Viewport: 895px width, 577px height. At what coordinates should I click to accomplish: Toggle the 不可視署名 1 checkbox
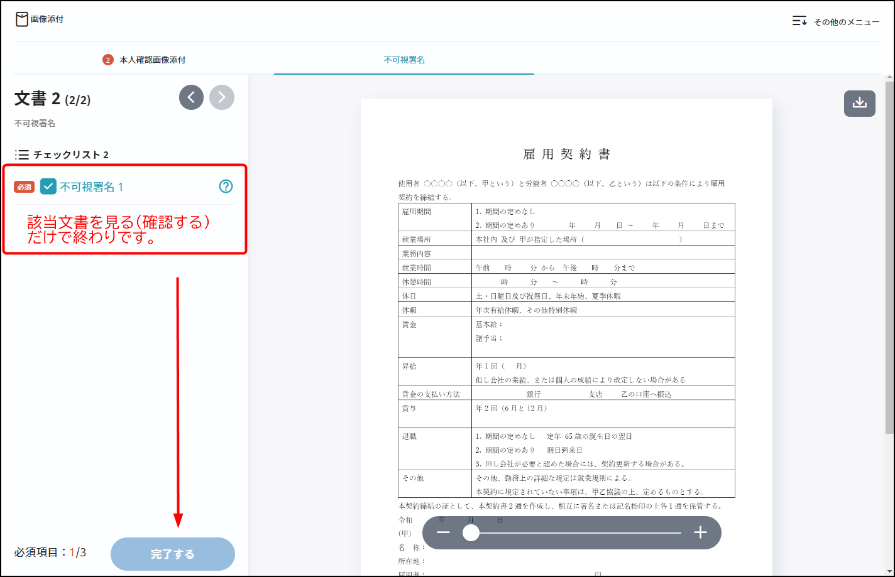[48, 186]
